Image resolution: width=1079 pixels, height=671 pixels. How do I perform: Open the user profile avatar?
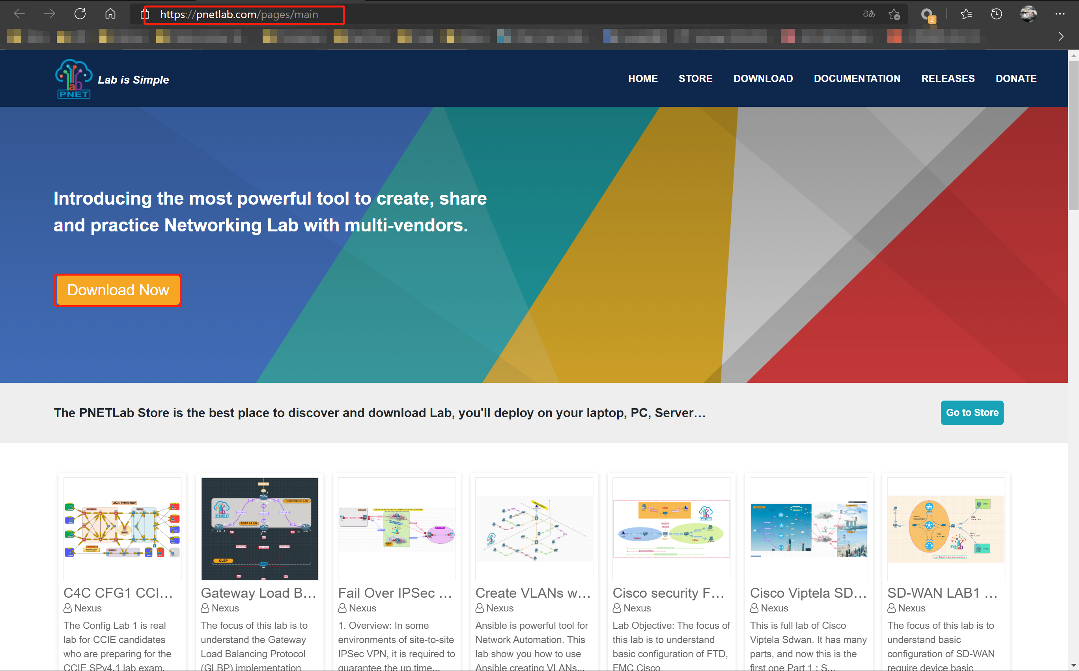point(1028,14)
